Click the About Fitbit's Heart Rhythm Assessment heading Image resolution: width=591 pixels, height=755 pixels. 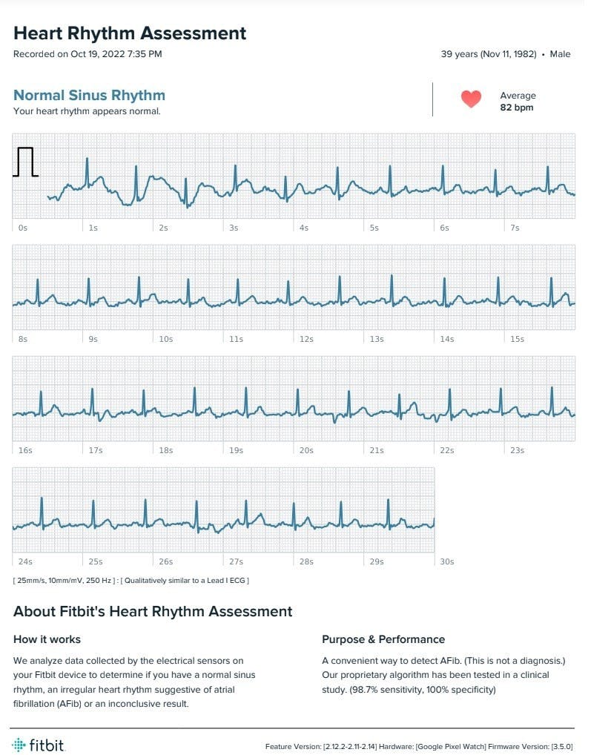point(153,612)
